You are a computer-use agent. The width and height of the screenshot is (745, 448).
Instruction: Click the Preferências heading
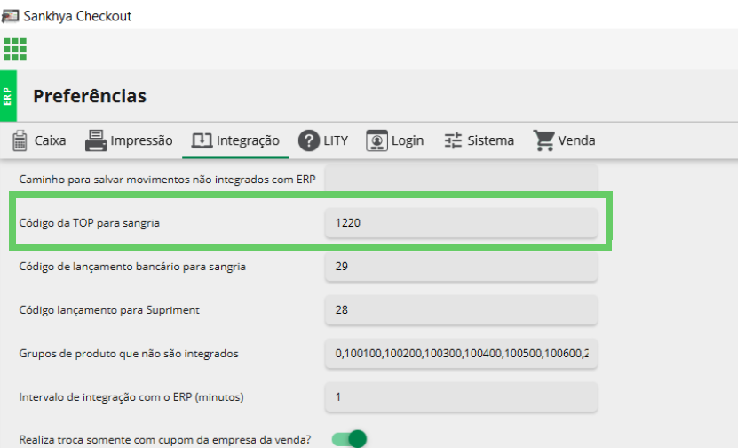(x=90, y=96)
